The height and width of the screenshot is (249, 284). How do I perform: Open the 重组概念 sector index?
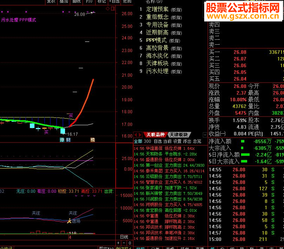164,17
